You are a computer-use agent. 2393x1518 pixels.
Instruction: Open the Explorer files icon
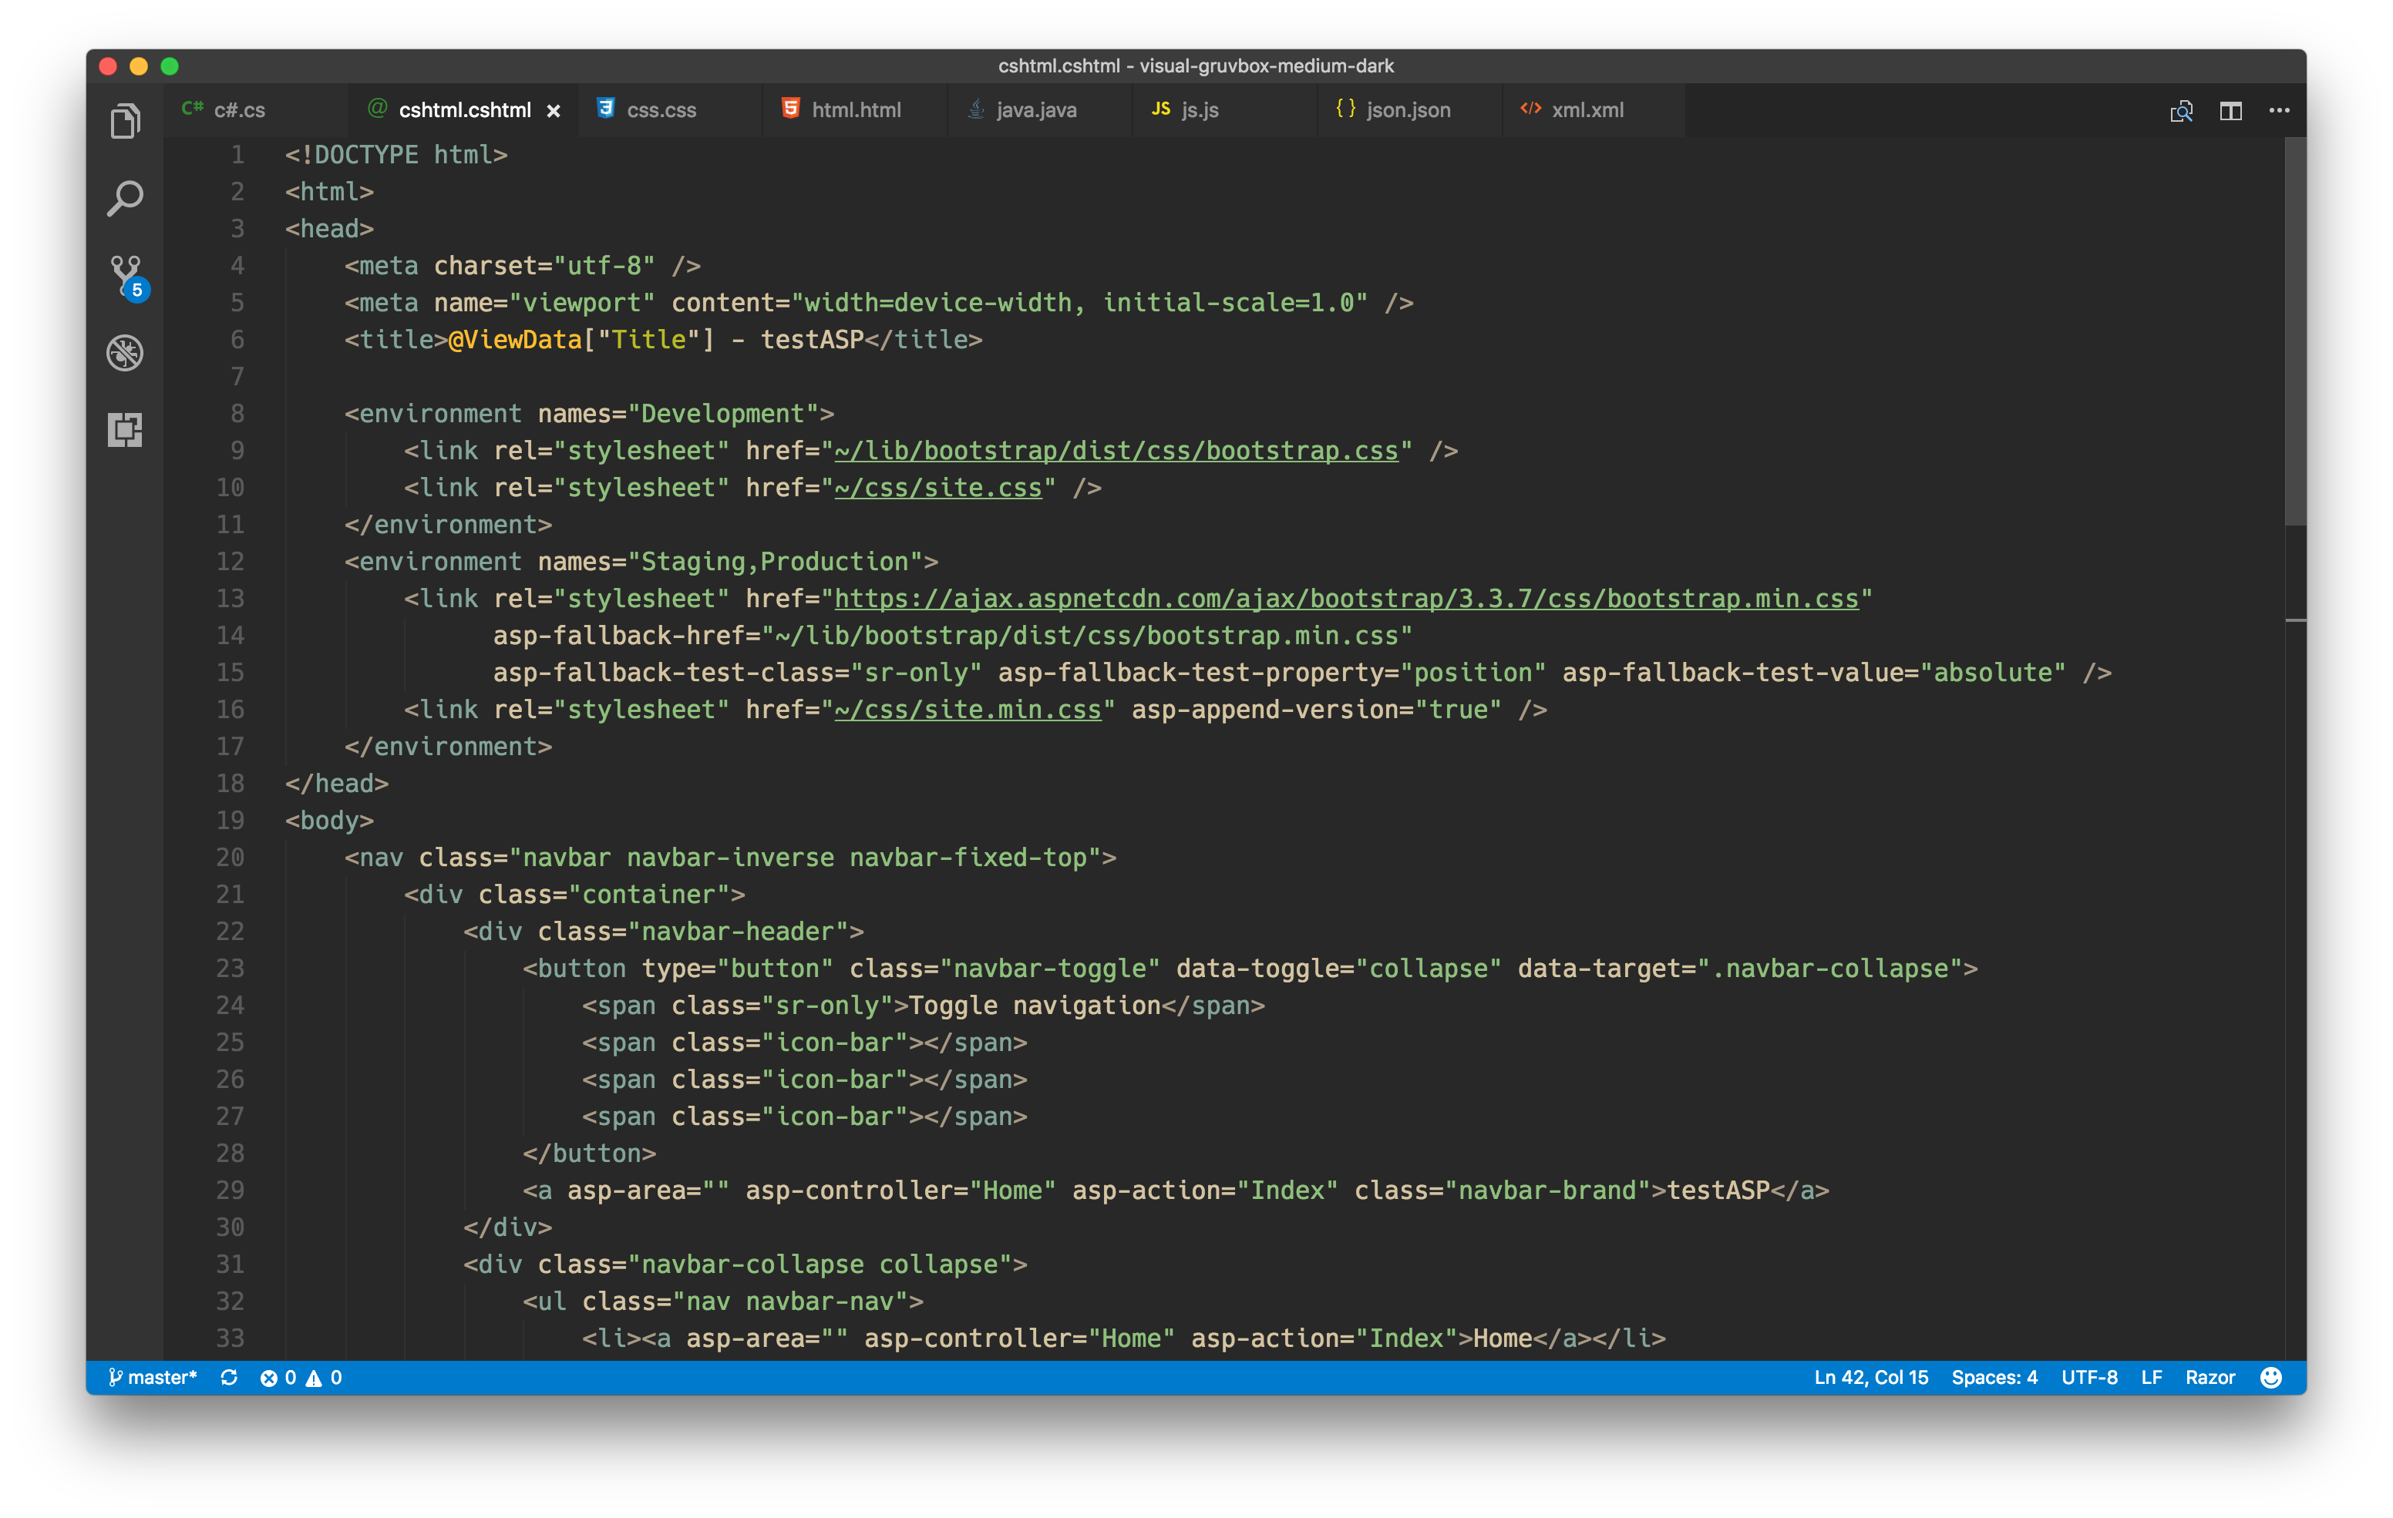pyautogui.click(x=125, y=123)
